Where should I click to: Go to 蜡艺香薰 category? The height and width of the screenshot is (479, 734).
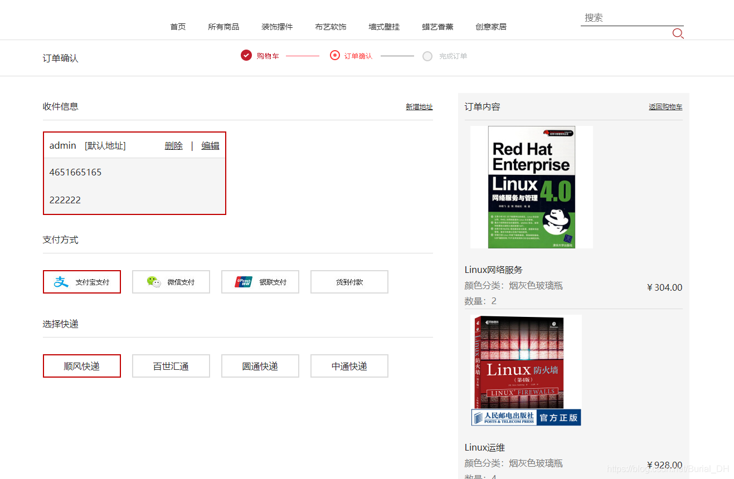(x=438, y=27)
